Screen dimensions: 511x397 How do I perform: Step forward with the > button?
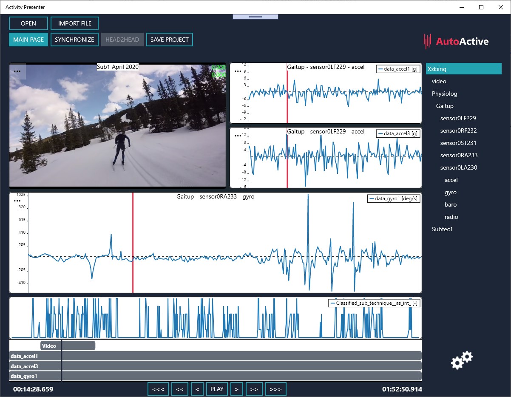coord(236,389)
